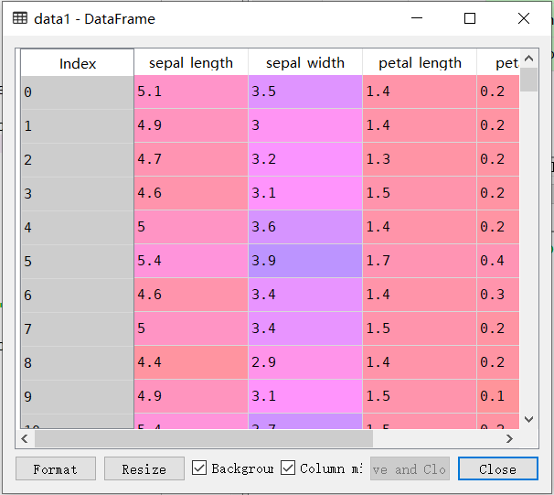Toggle the Background color checkbox

200,468
